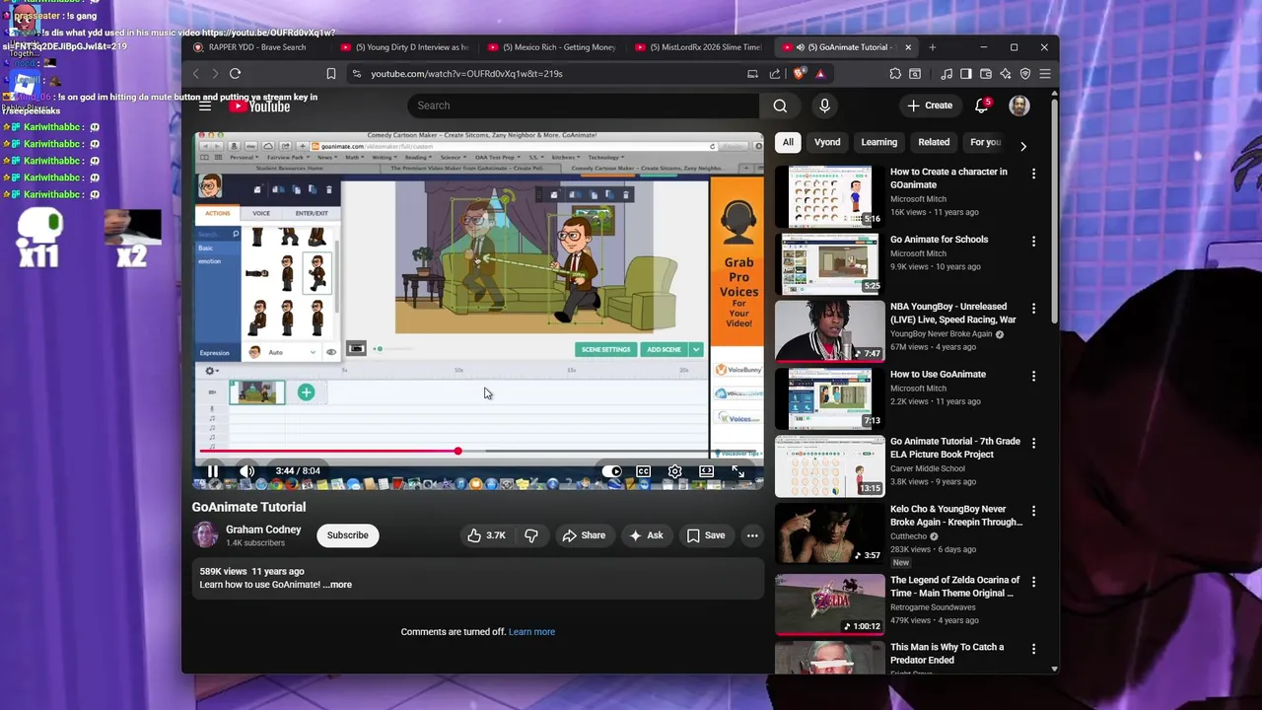This screenshot has width=1262, height=710.
Task: Open the extensions puzzle icon
Action: point(895,74)
